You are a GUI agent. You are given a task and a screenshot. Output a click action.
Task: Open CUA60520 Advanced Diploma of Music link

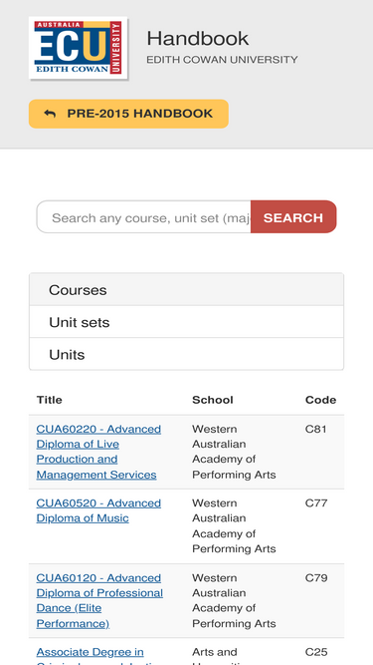click(x=98, y=510)
